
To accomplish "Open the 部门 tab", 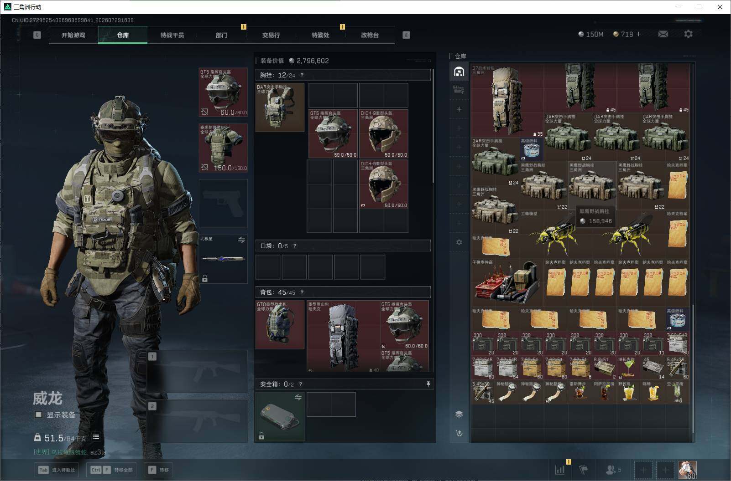I will (x=221, y=35).
